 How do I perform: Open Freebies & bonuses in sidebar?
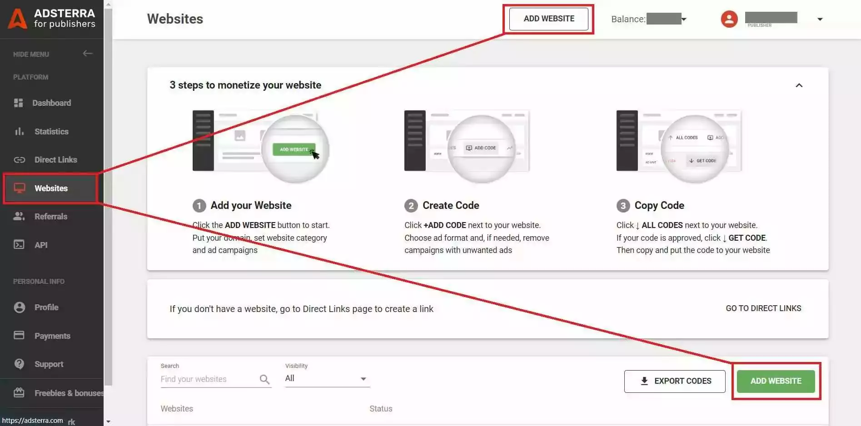point(19,393)
